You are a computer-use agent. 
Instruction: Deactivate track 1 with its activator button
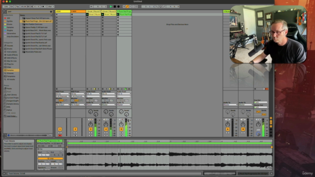[x=60, y=129]
